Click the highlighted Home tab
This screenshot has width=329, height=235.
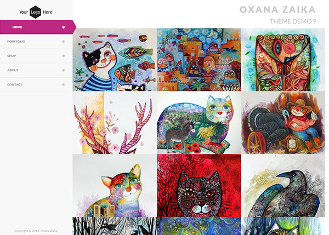38,27
